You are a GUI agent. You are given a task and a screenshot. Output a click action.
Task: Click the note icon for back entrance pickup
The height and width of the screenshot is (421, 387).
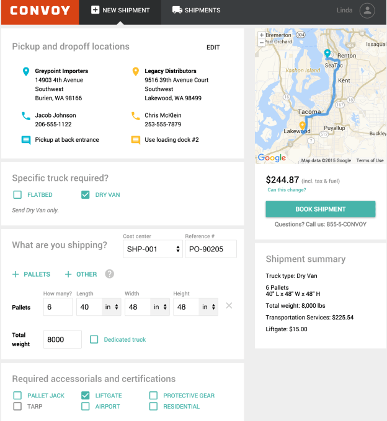click(25, 140)
